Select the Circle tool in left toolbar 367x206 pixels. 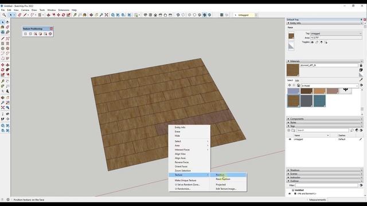tap(2, 49)
